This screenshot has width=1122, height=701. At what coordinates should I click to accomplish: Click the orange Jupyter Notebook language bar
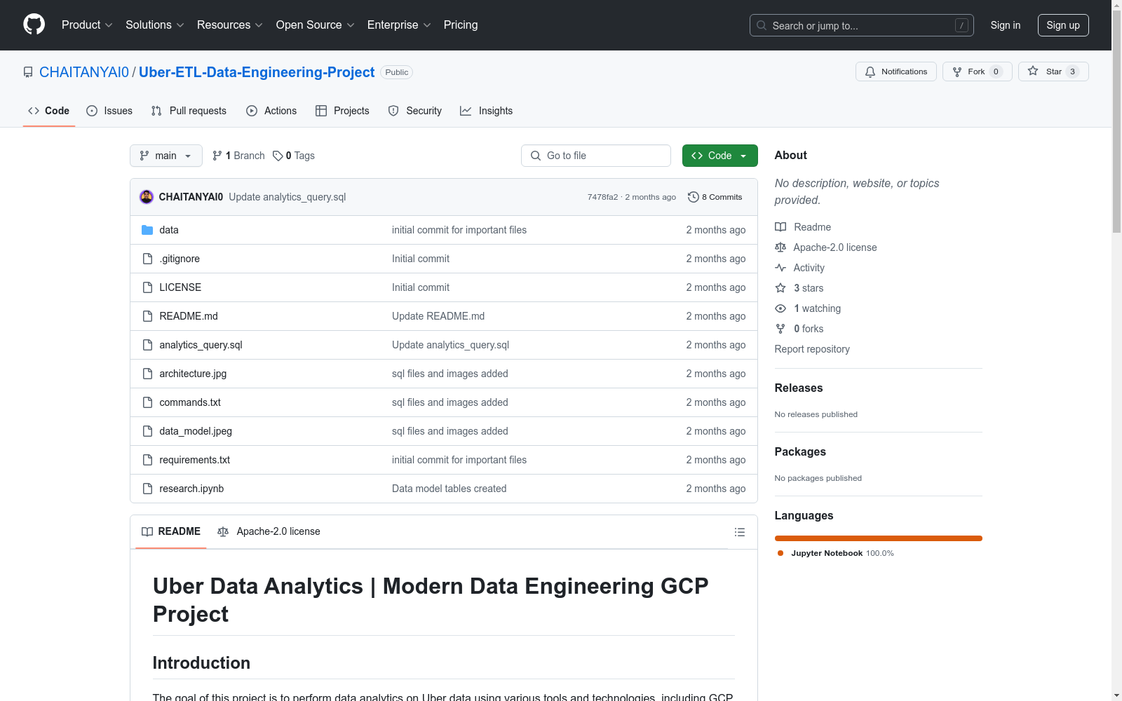click(878, 538)
